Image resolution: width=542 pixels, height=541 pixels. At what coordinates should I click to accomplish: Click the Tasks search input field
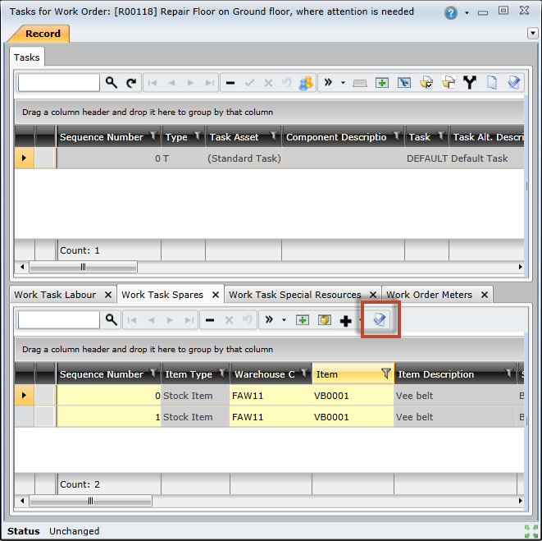tap(59, 83)
